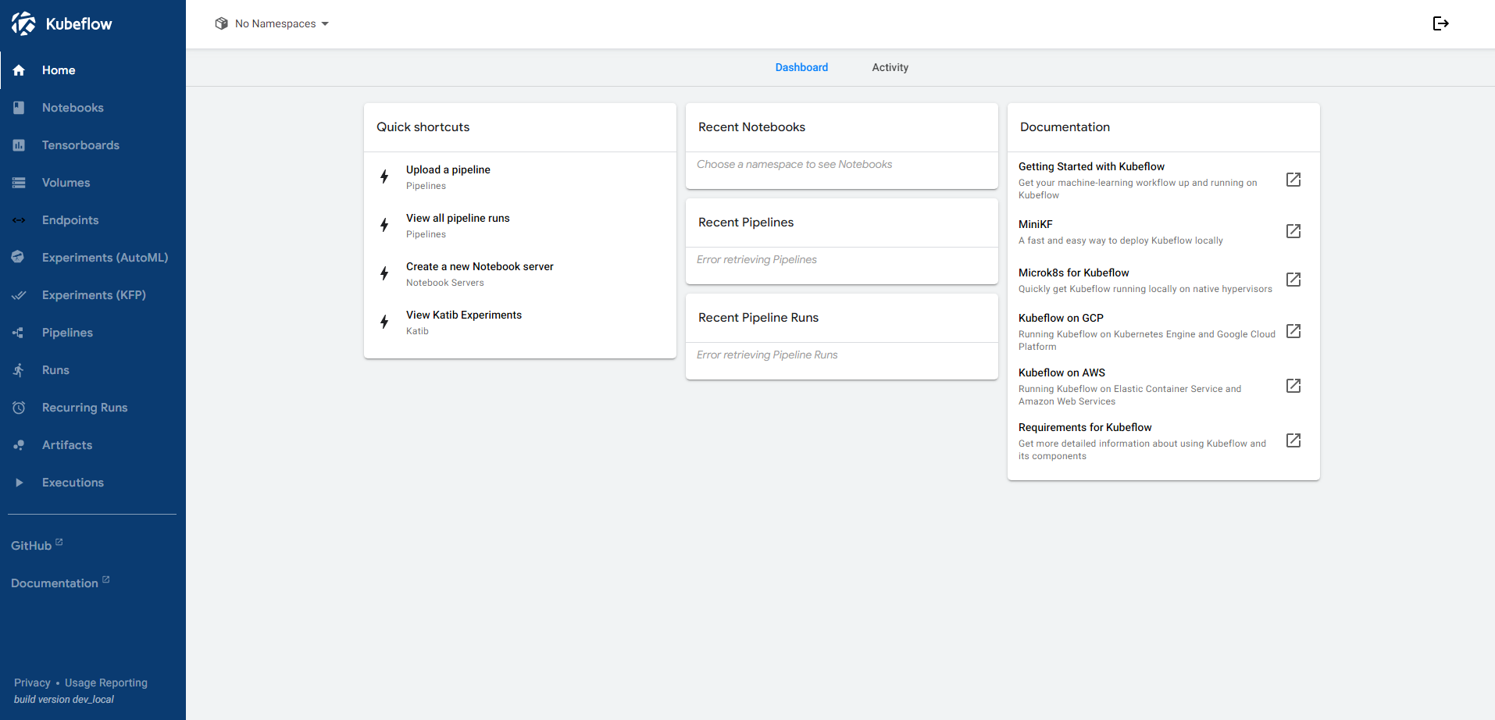Open Getting Started with Kubeflow title
The height and width of the screenshot is (720, 1495).
1091,166
